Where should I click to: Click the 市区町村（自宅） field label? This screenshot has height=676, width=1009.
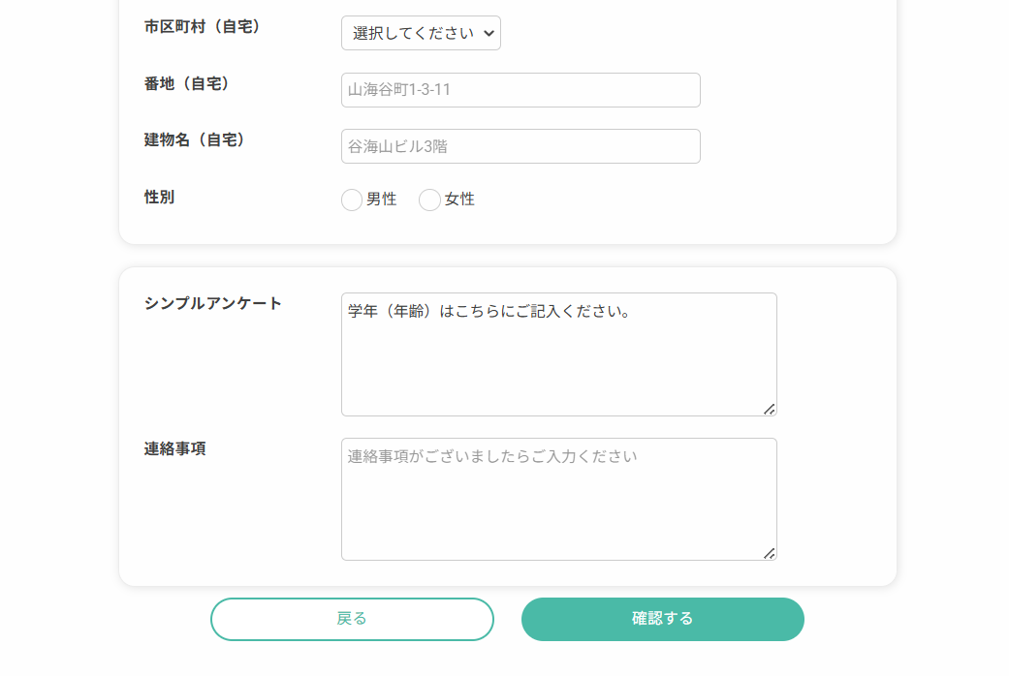click(x=202, y=26)
